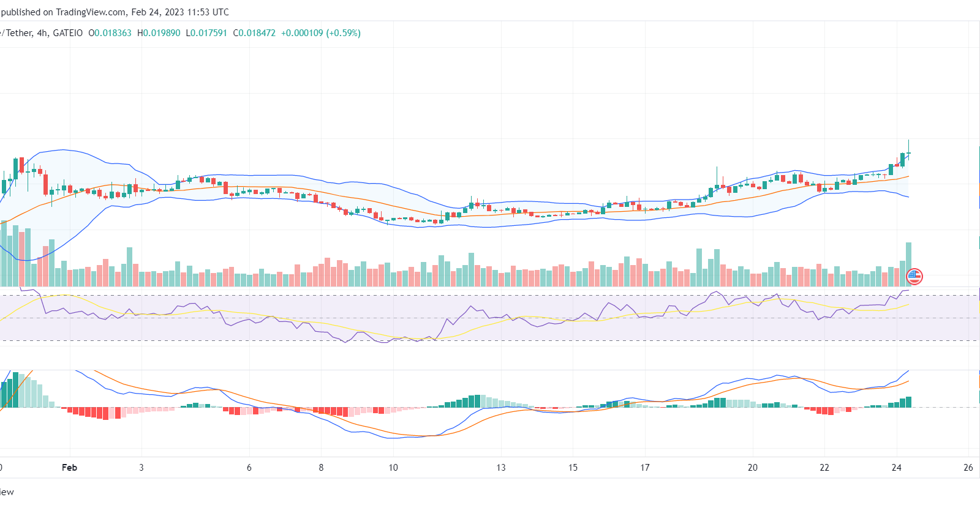The image size is (980, 505).
Task: Open the 'published on TradingView.com' header link
Action: [x=63, y=12]
